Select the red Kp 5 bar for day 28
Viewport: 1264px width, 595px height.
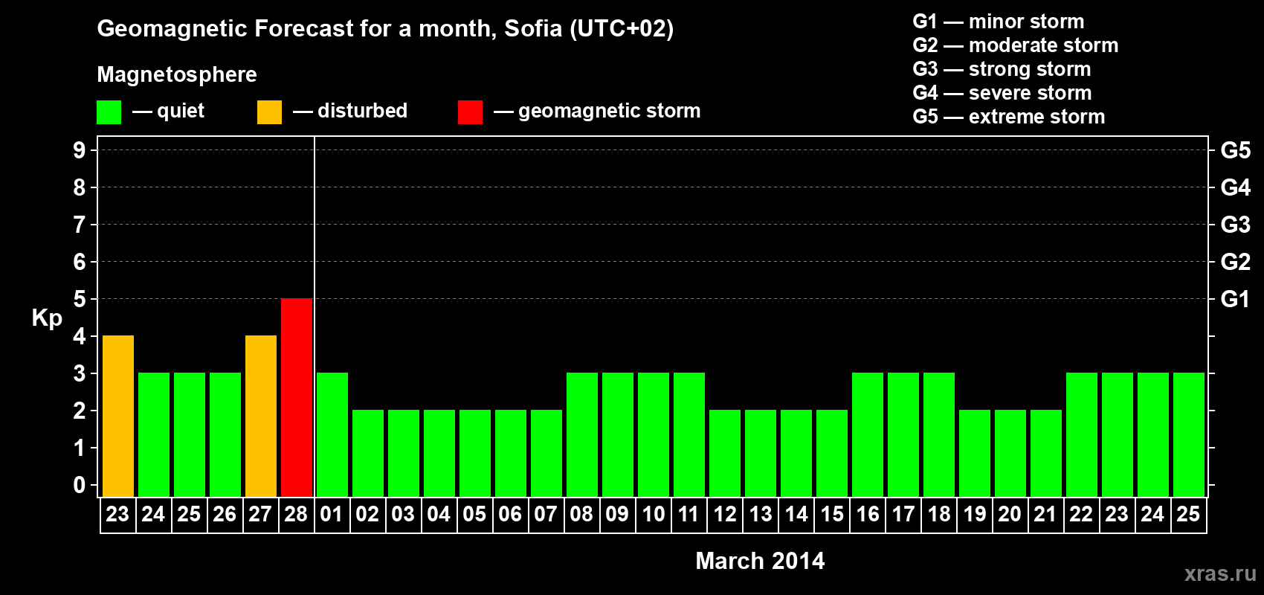pos(297,397)
